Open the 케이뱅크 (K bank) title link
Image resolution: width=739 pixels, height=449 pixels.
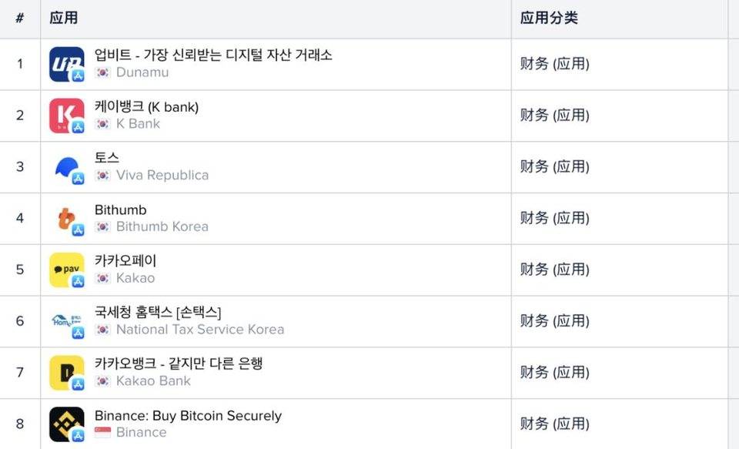[x=146, y=107]
